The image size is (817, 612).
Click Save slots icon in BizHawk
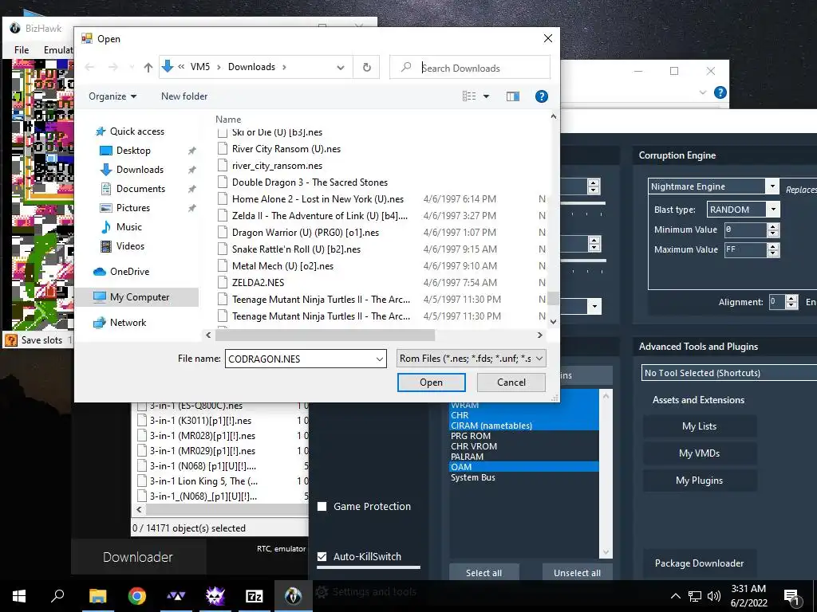(x=11, y=340)
